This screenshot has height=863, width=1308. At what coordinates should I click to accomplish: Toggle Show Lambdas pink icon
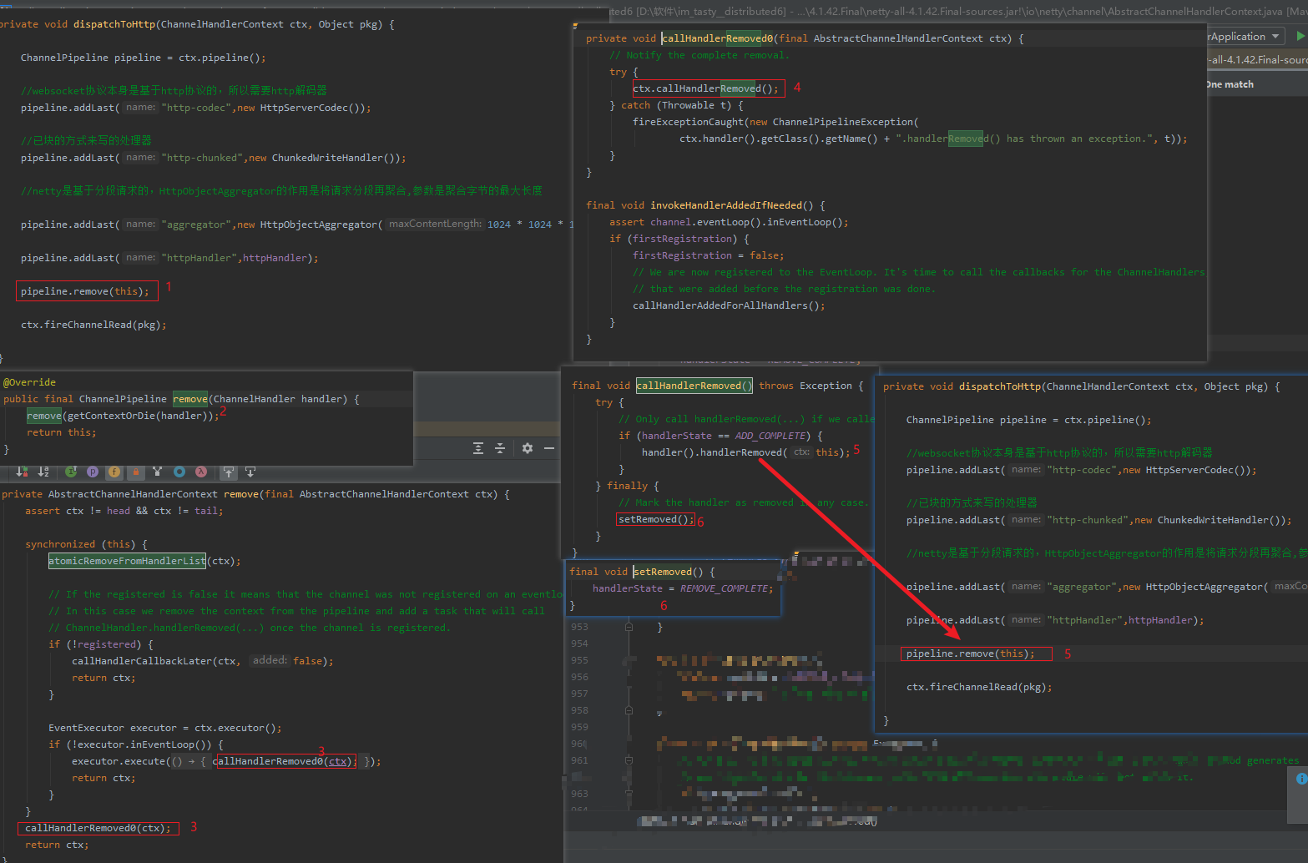201,472
